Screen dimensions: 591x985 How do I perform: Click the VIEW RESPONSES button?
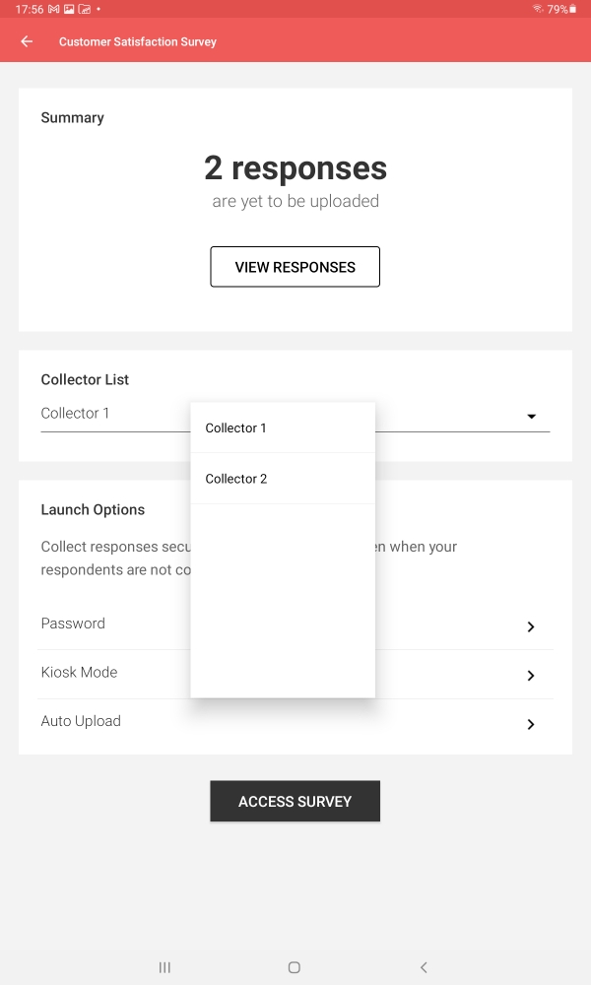pos(295,267)
